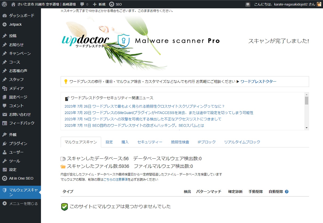Click the ユーザー person icon
This screenshot has width=323, height=223.
tap(4, 152)
